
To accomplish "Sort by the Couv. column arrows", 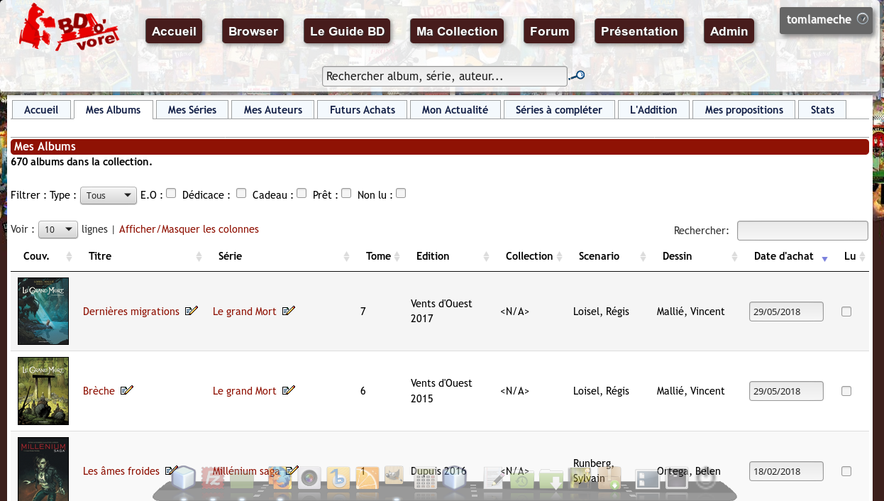I will point(69,257).
